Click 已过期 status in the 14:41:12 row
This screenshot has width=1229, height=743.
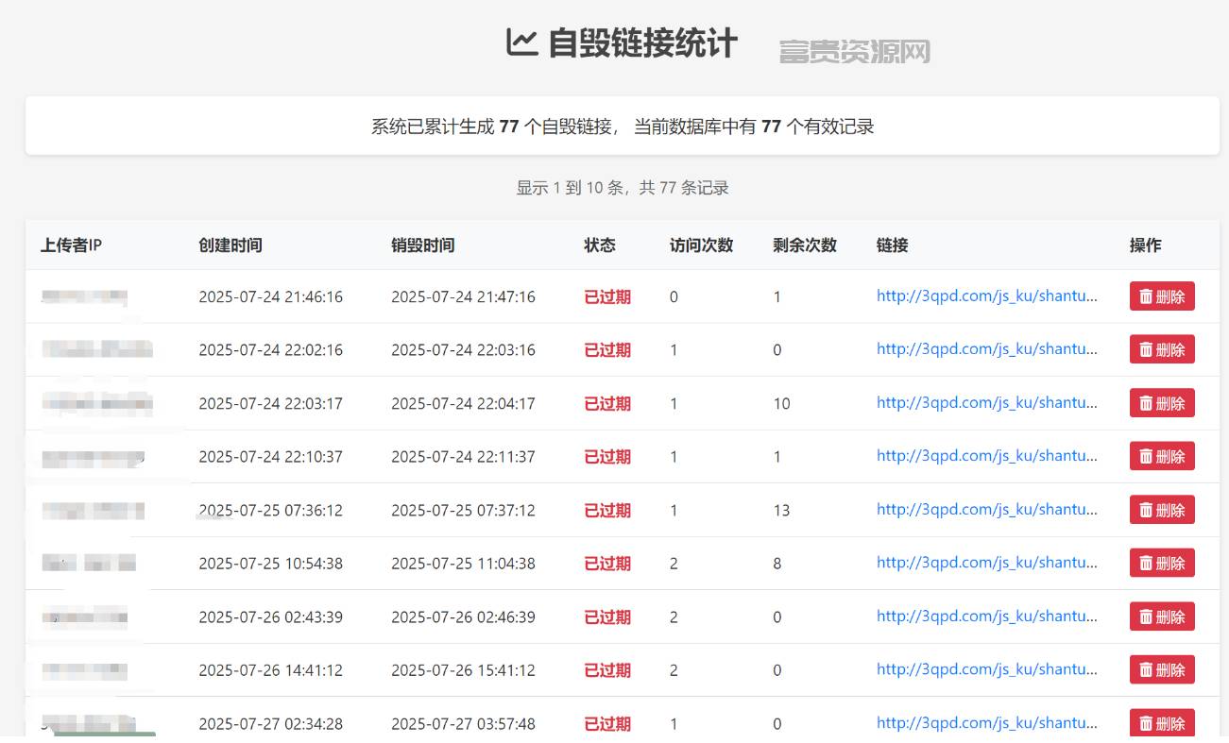pos(607,669)
